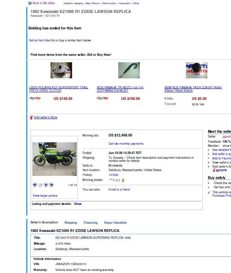Click the grayed-out stop slideshow button
Image resolution: width=231 pixels, height=273 pixels.
coord(40,184)
